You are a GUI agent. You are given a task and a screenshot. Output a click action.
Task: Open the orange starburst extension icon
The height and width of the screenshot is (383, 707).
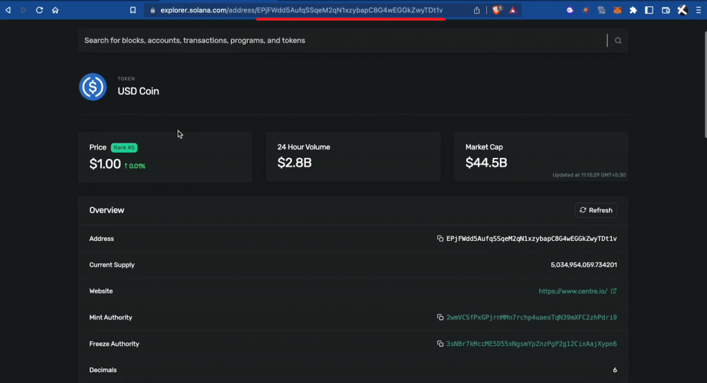click(585, 10)
